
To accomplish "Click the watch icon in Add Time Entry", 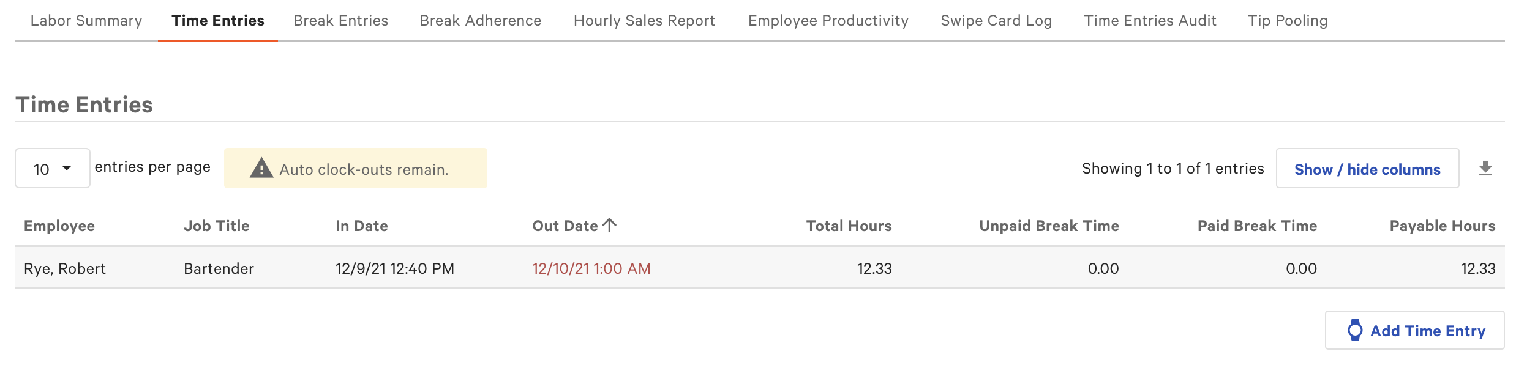I will tap(1354, 330).
